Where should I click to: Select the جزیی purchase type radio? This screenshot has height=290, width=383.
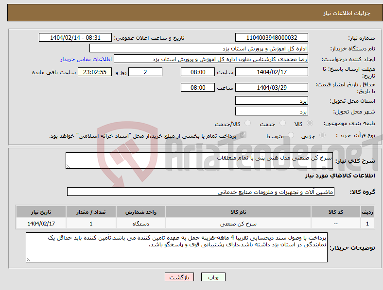pyautogui.click(x=322, y=135)
